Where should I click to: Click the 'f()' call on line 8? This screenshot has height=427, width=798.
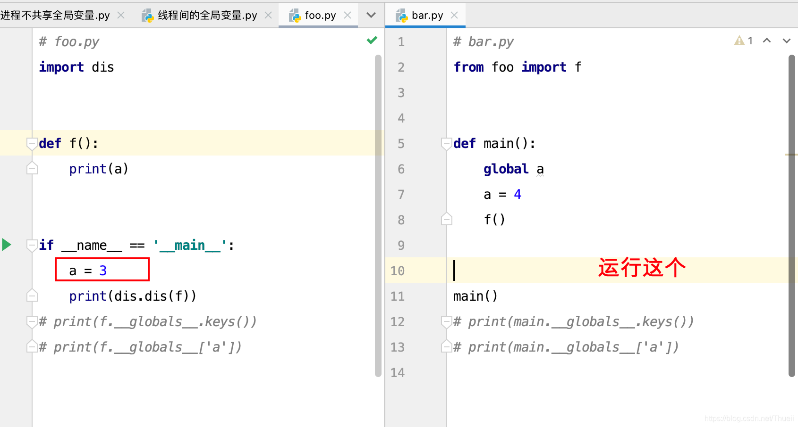(x=494, y=220)
